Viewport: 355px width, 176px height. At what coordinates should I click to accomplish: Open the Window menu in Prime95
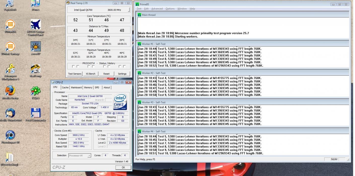[x=182, y=9]
